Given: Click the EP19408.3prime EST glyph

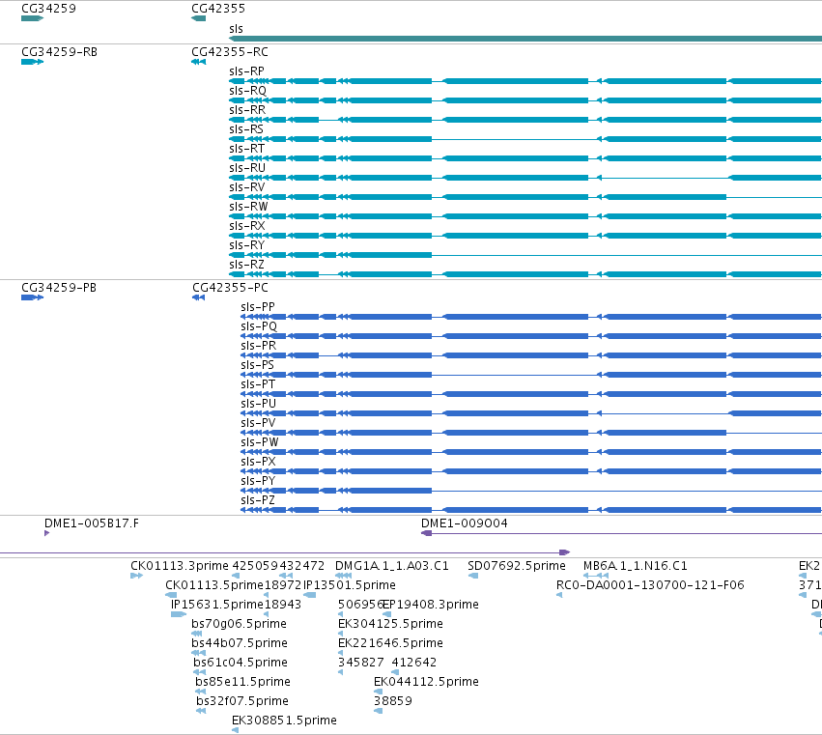Looking at the screenshot, I should pyautogui.click(x=386, y=614).
